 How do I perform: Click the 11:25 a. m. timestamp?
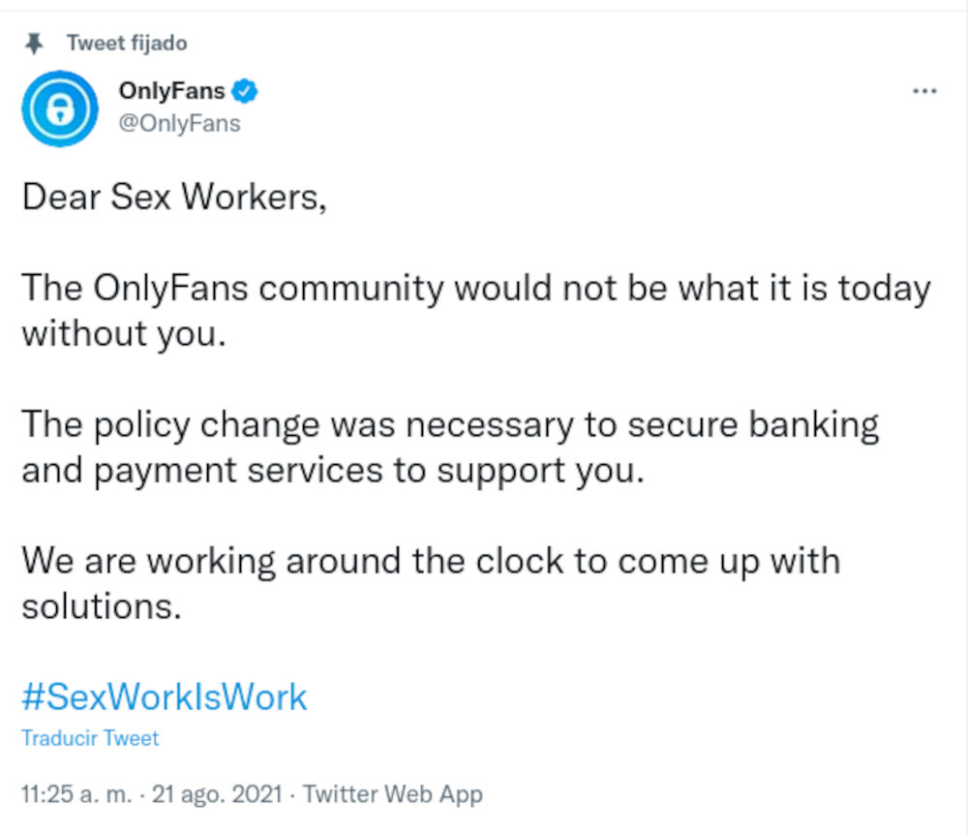75,794
